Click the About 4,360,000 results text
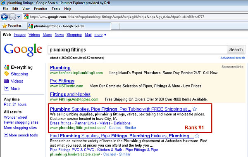This screenshot has height=157, width=248. (77, 58)
